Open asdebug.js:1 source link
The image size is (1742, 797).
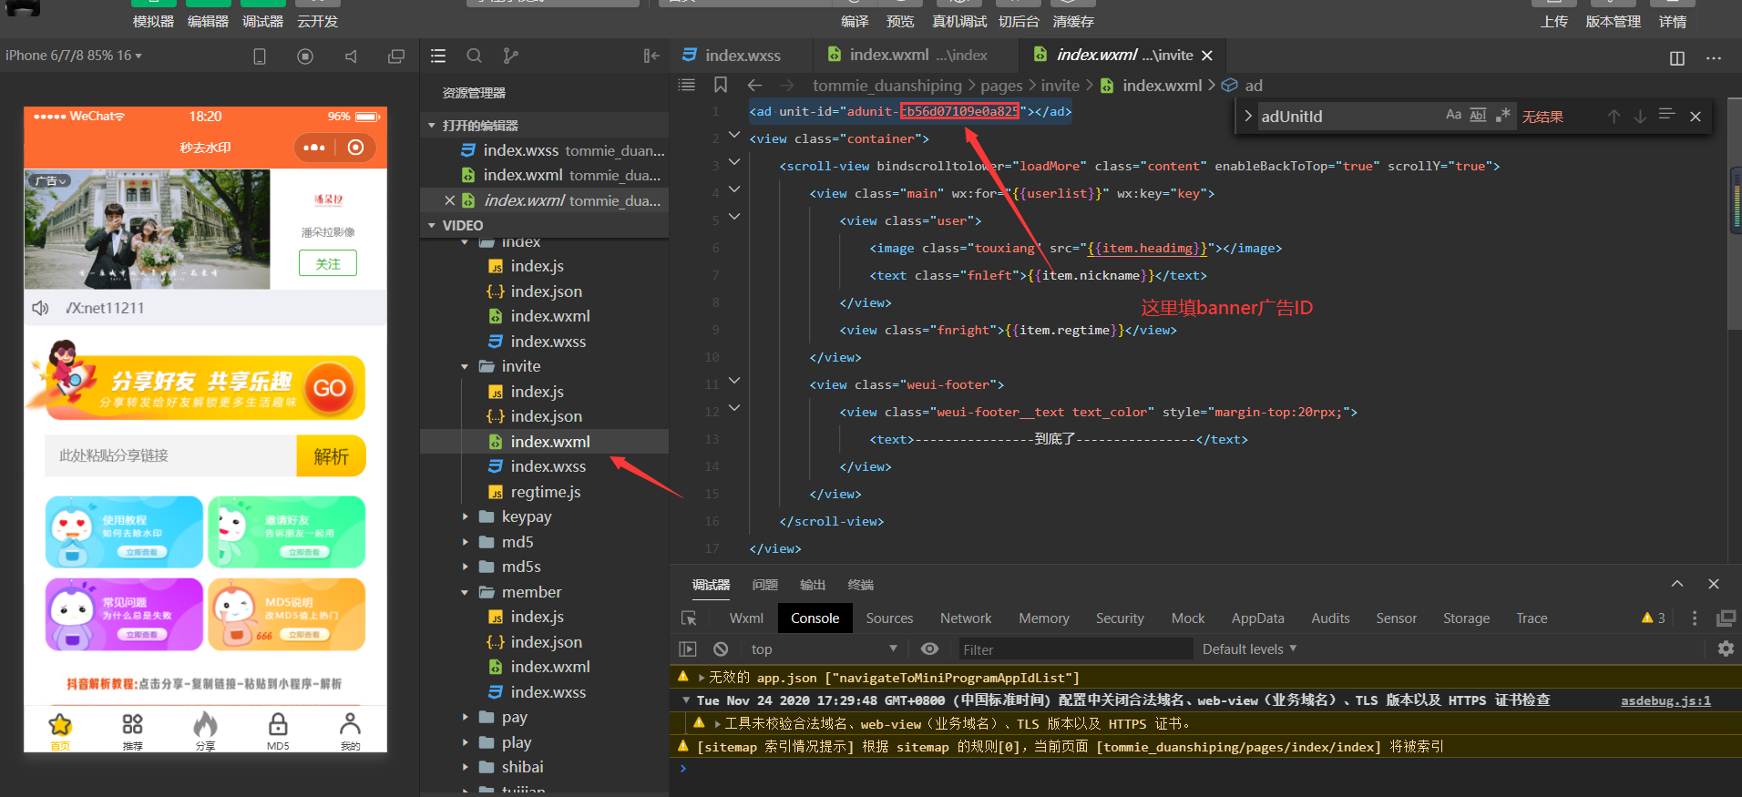click(1665, 700)
